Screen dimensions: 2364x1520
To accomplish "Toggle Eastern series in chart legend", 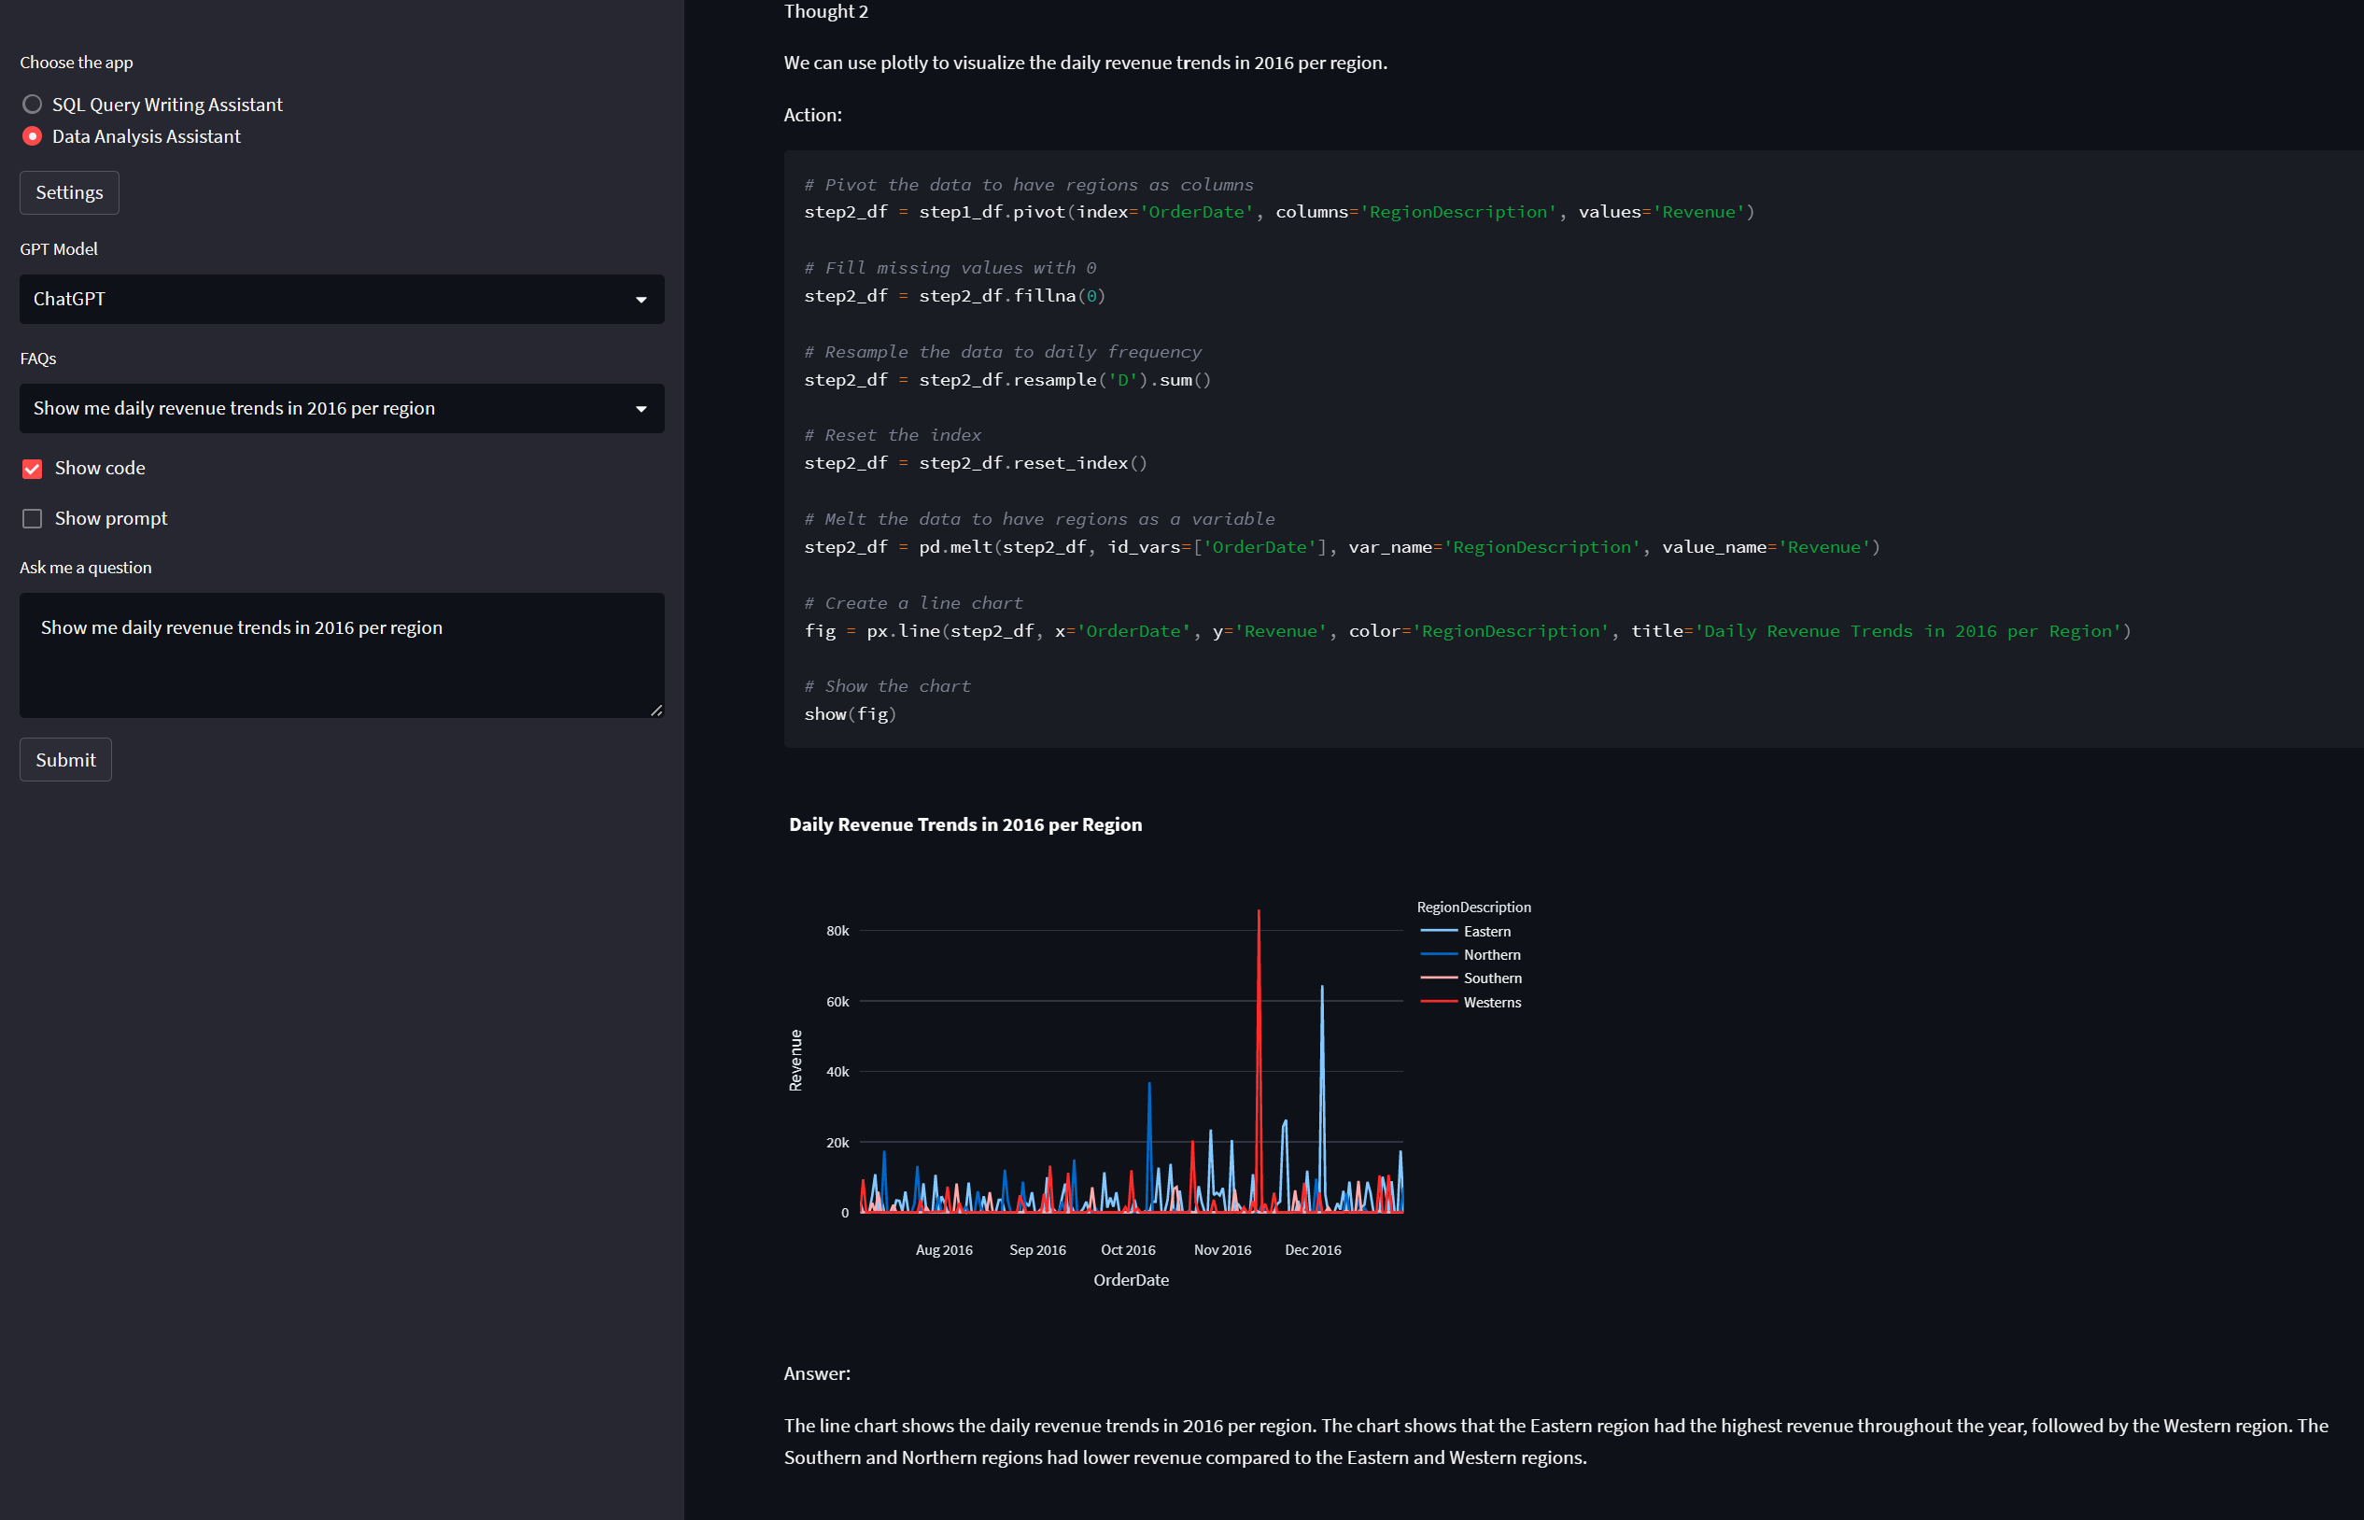I will [1485, 932].
